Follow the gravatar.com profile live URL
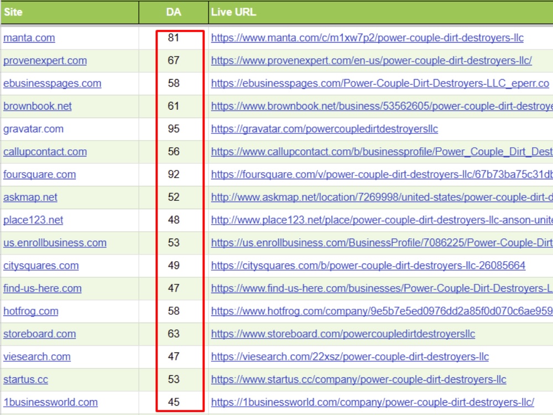553x415 pixels. point(325,129)
